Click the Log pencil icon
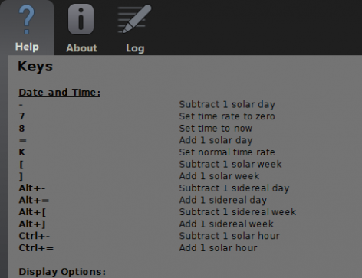This screenshot has width=362, height=278. [134, 19]
